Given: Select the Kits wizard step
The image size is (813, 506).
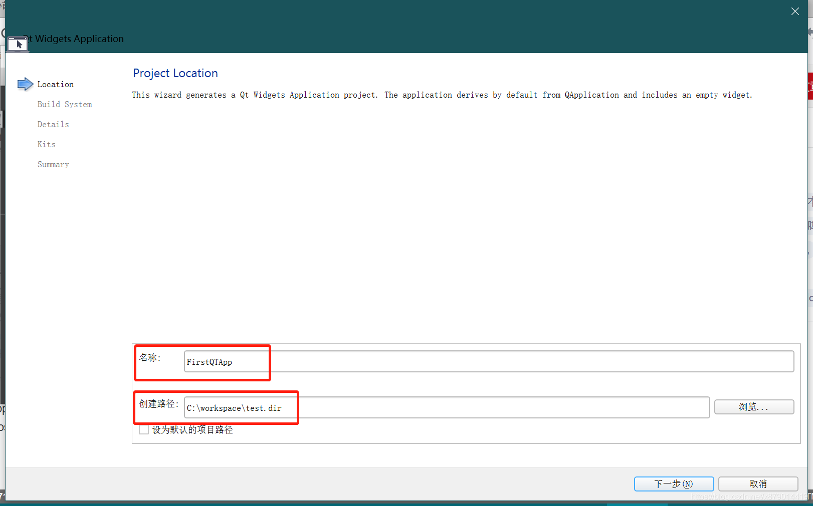Looking at the screenshot, I should point(47,144).
